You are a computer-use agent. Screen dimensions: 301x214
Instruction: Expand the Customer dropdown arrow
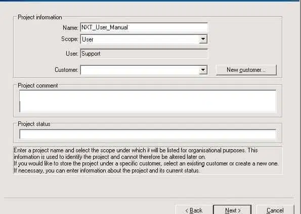(x=203, y=70)
